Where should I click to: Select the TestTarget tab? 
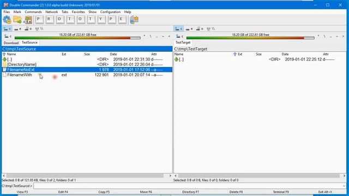click(183, 42)
